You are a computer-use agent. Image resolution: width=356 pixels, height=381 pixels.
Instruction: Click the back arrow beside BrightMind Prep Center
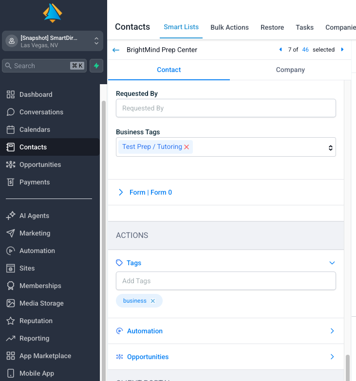pos(116,50)
